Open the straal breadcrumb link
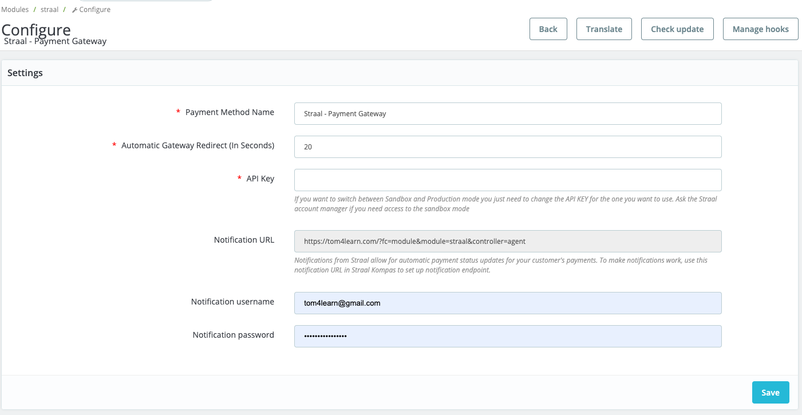The height and width of the screenshot is (415, 802). tap(49, 10)
